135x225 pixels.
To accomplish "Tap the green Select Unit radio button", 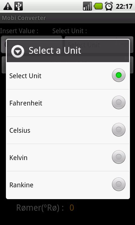I will coord(119,75).
